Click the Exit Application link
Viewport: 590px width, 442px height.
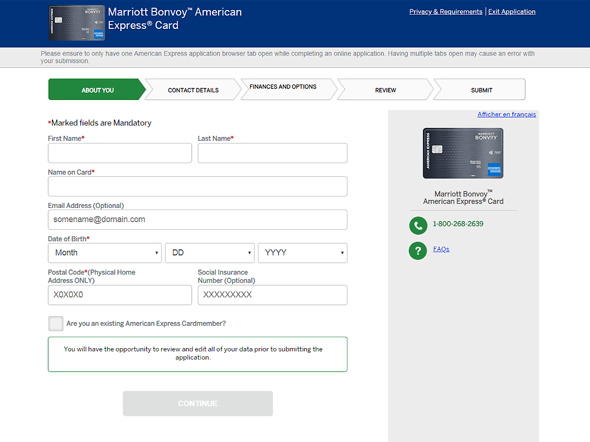(x=512, y=11)
